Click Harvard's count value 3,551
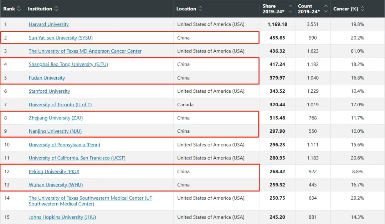 [x=313, y=24]
